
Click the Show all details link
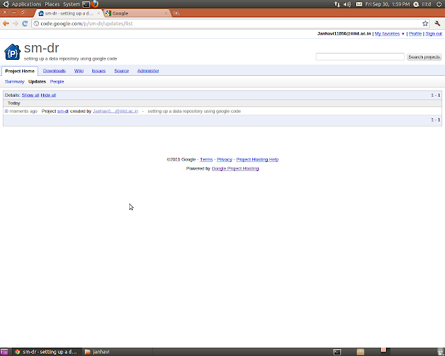pyautogui.click(x=31, y=95)
